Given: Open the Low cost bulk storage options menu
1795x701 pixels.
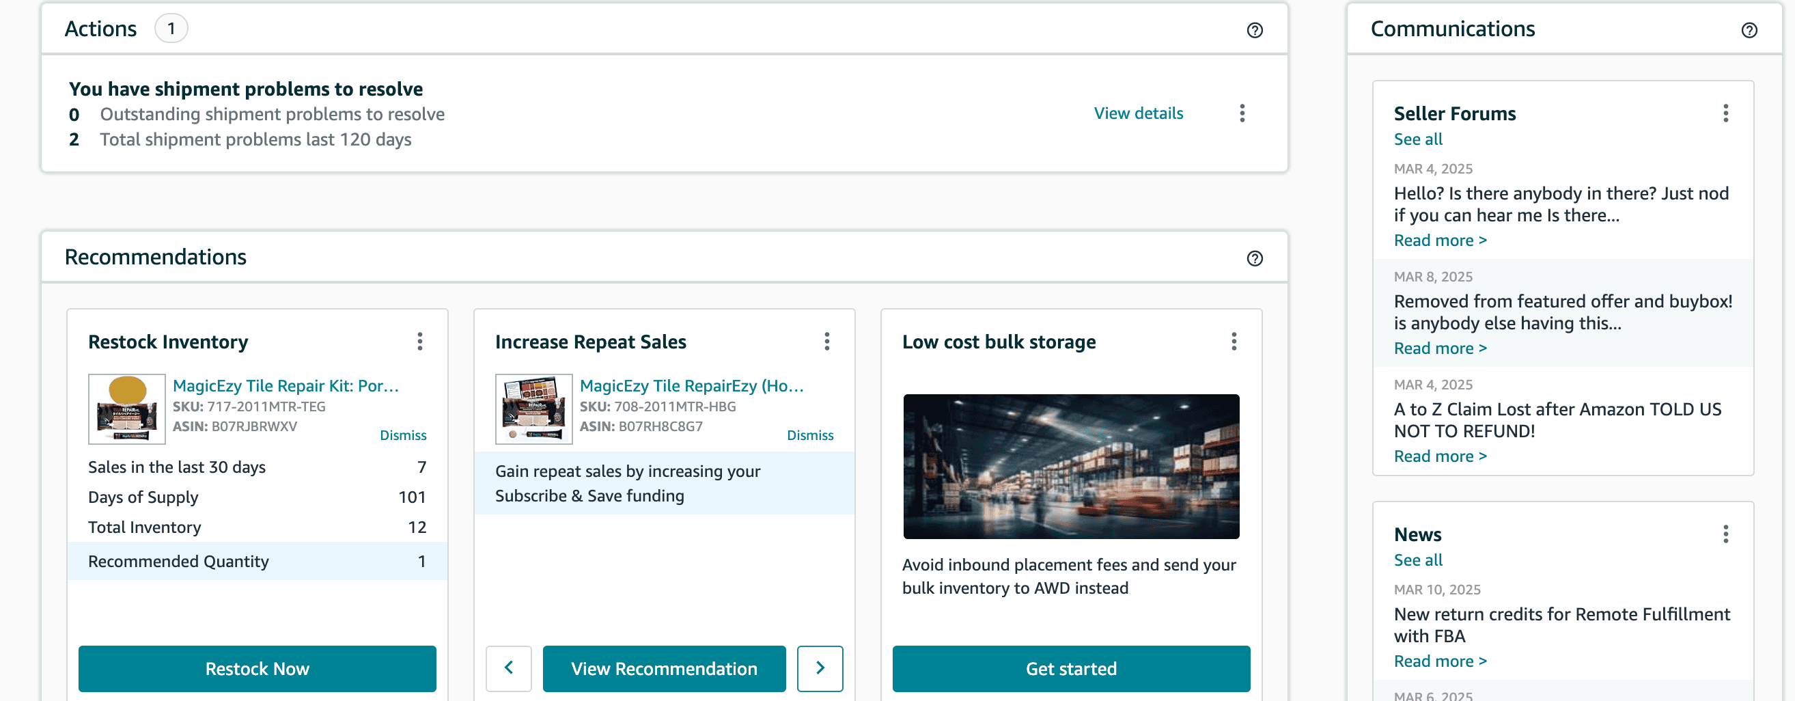Looking at the screenshot, I should [x=1233, y=342].
